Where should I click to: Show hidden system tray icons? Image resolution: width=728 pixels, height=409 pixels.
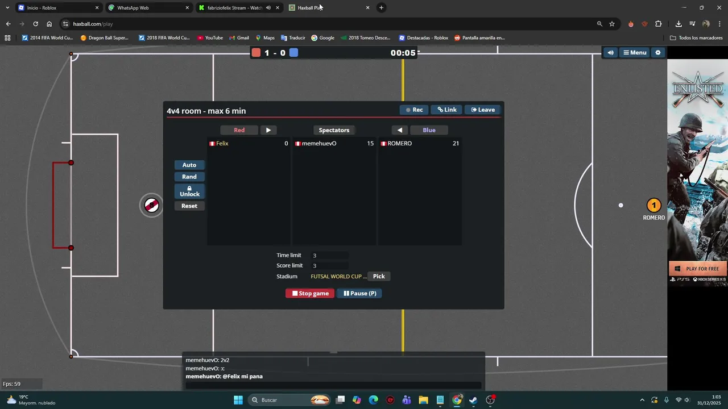(x=642, y=400)
